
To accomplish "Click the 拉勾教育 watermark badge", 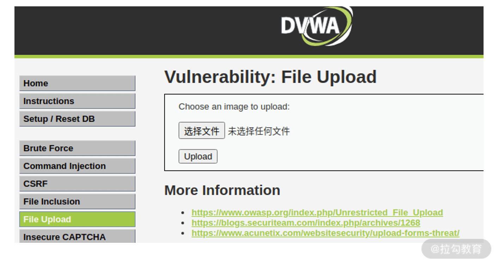I will point(456,249).
